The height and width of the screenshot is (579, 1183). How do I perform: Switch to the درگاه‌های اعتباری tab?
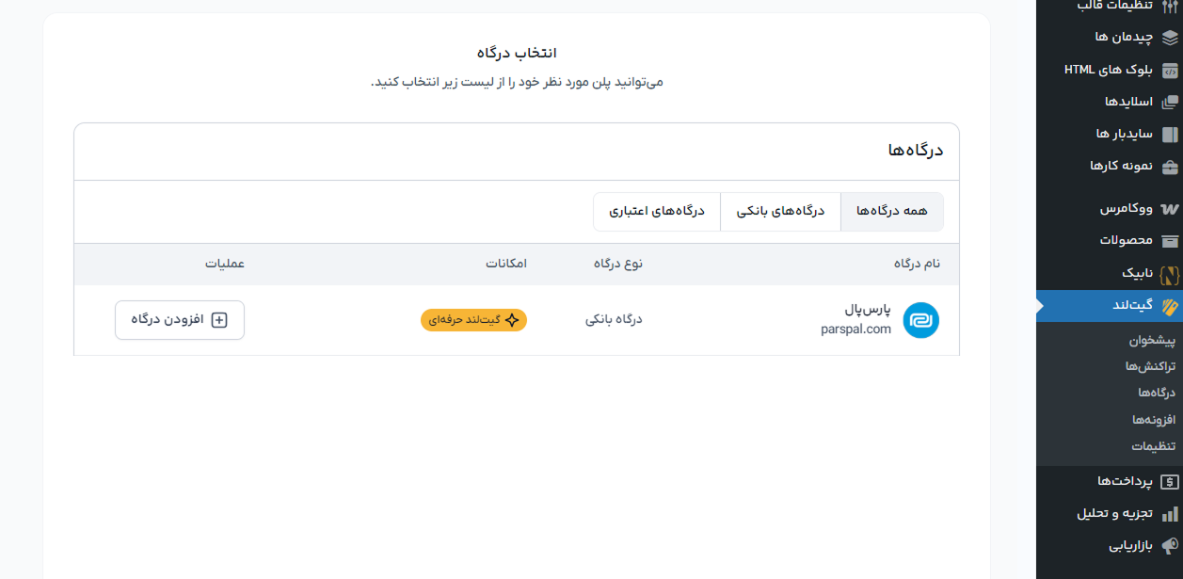pyautogui.click(x=657, y=211)
